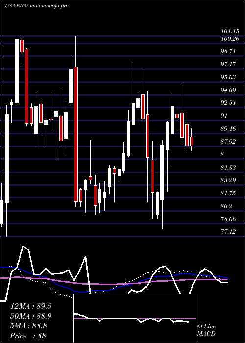Click the MACD inset chart panel
245x343 pixels.
(x=135, y=318)
